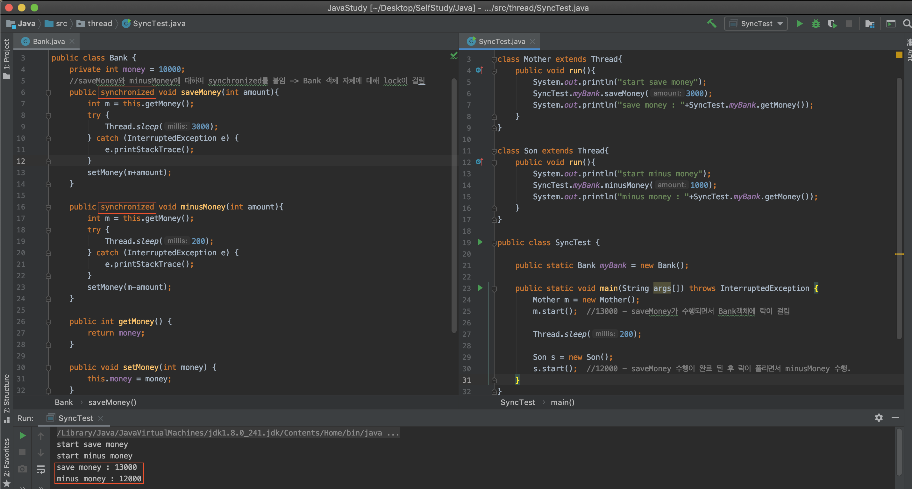Click run gutter arrow beside main method
This screenshot has height=489, width=912.
(480, 288)
